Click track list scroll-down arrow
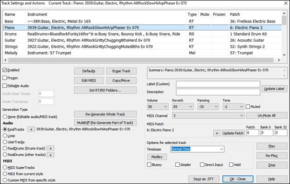This screenshot has width=290, height=184. coord(284,55)
